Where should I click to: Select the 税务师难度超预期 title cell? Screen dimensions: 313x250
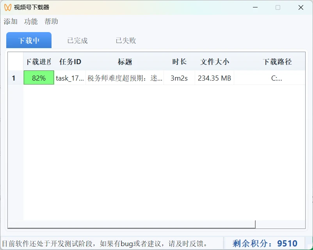coord(125,78)
